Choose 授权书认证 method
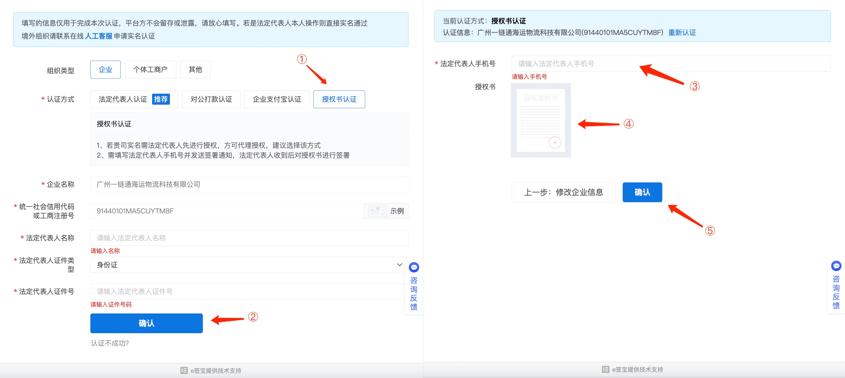845x378 pixels. [339, 99]
